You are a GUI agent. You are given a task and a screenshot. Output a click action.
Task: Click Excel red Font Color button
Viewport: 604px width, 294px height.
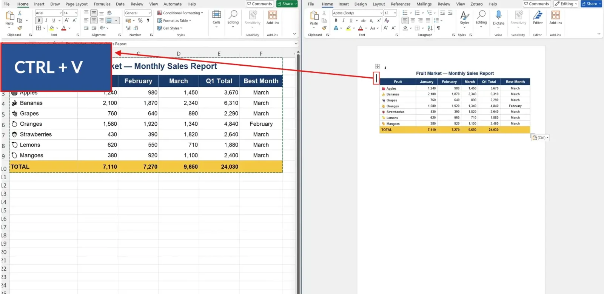[64, 28]
